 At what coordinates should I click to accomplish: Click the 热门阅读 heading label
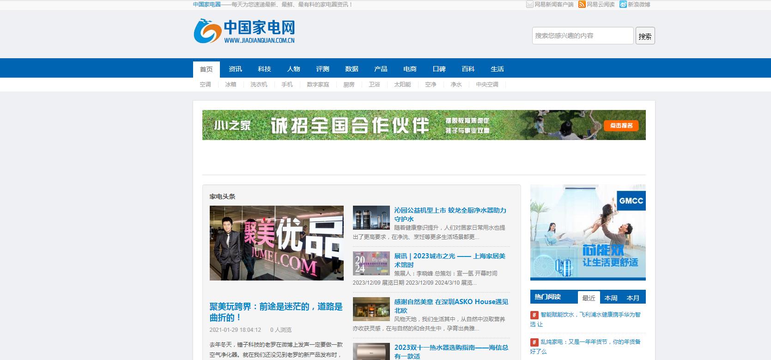pos(548,297)
